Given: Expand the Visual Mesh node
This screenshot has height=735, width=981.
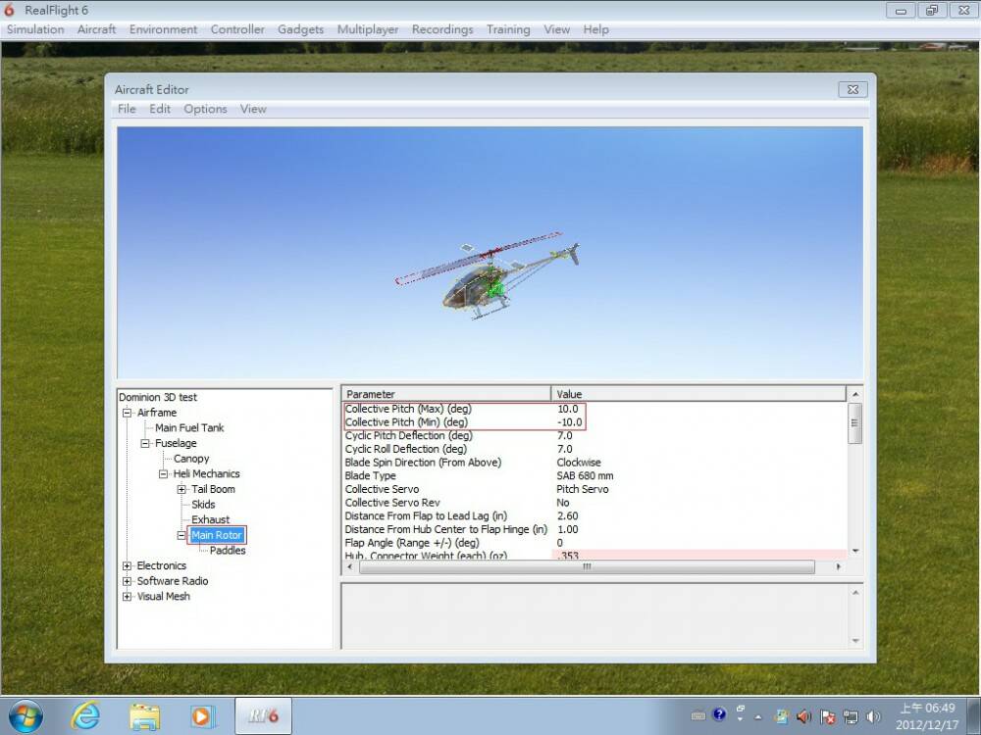Looking at the screenshot, I should pos(127,596).
